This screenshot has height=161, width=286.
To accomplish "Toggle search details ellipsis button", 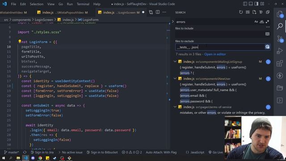I will [268, 27].
